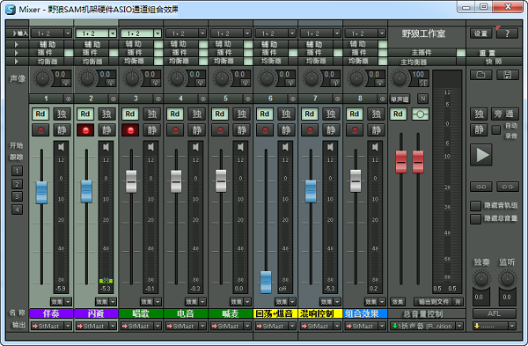This screenshot has height=346, width=528.
Task: Expand the 均衡器 row arrow on the left
Action: click(16, 62)
